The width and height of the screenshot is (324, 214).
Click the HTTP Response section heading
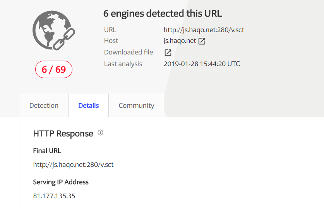[63, 134]
